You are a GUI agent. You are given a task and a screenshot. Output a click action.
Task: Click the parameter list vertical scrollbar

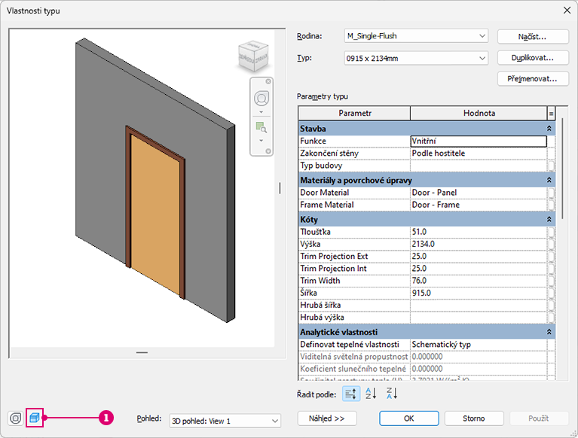pos(562,169)
